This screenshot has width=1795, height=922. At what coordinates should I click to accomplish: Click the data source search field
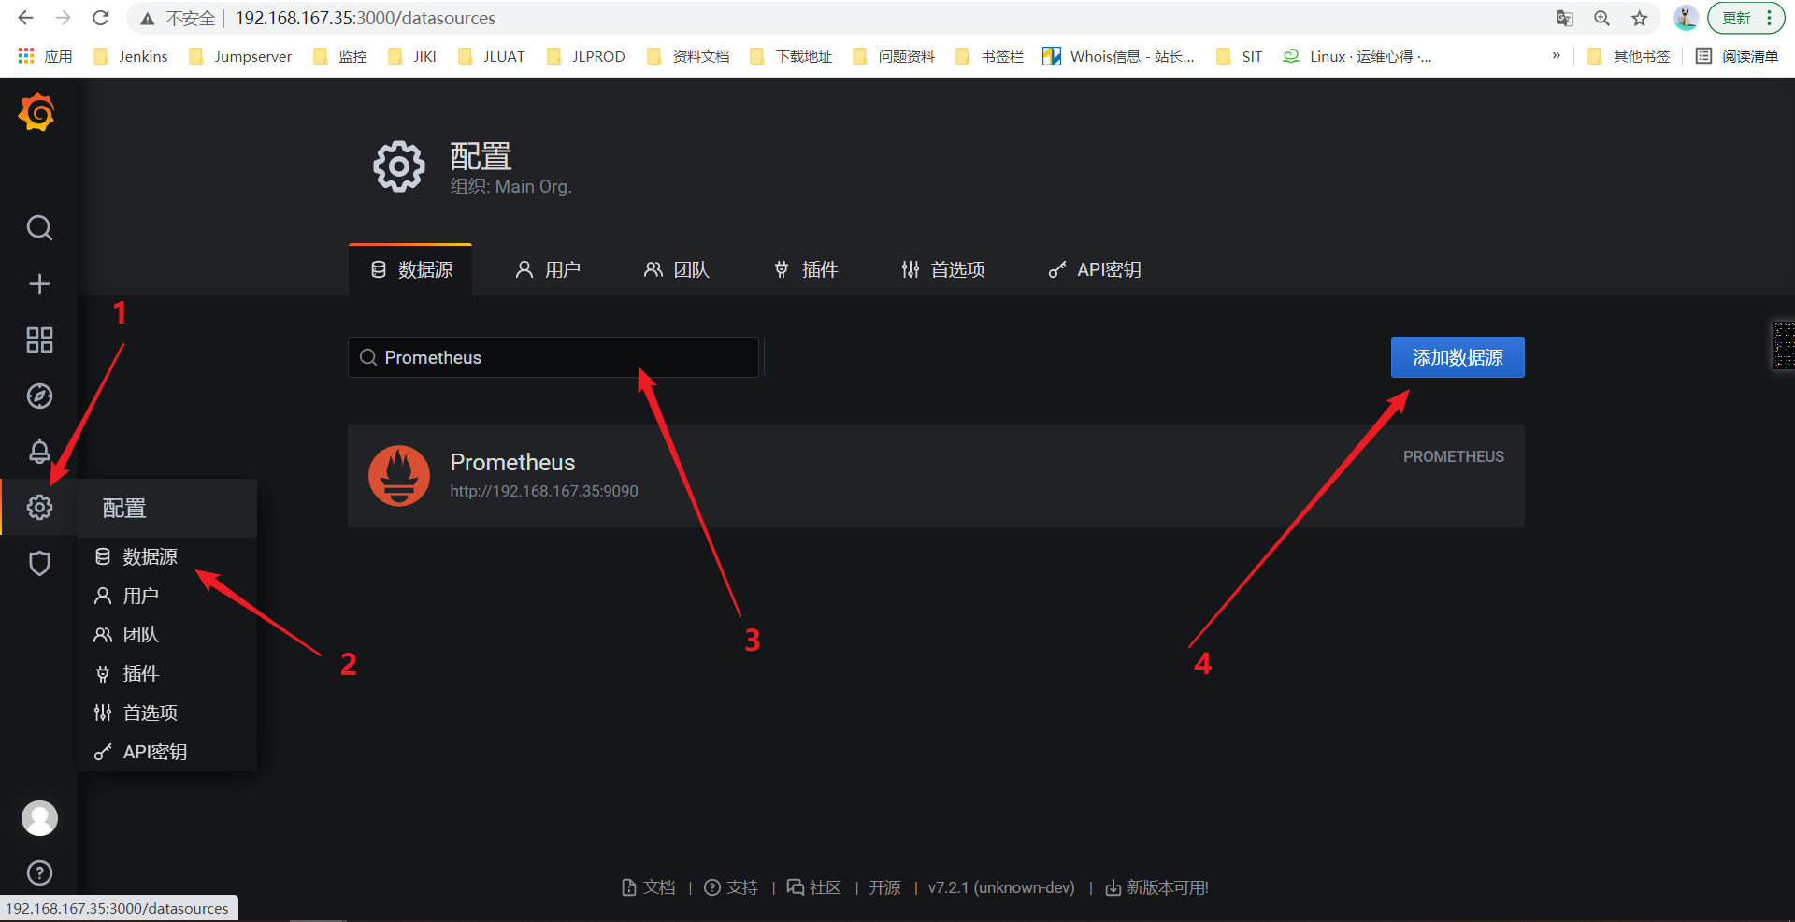tap(553, 357)
